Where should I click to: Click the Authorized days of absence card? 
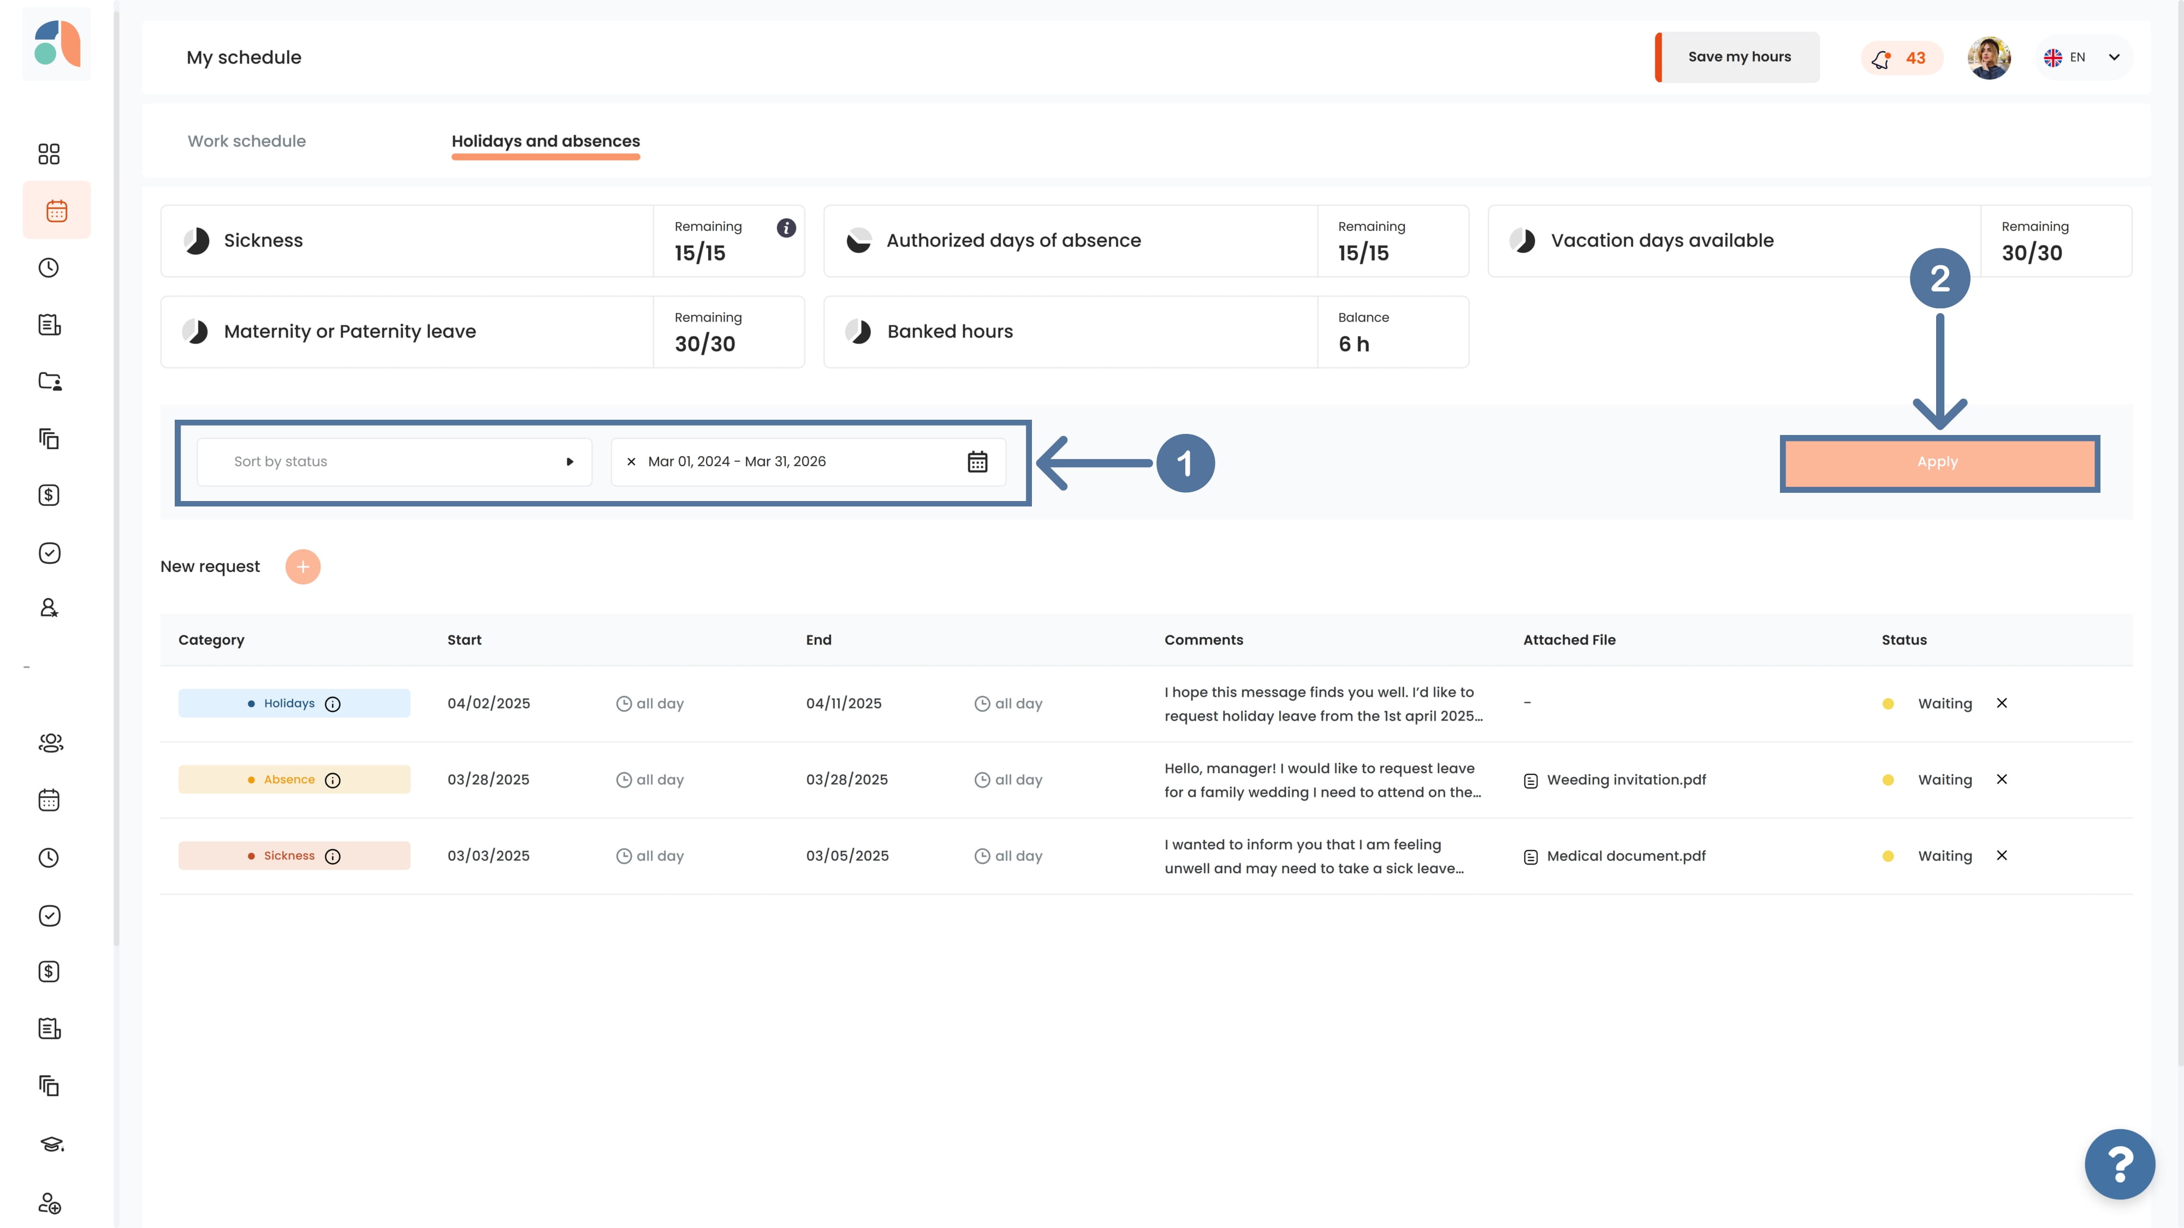(1146, 241)
